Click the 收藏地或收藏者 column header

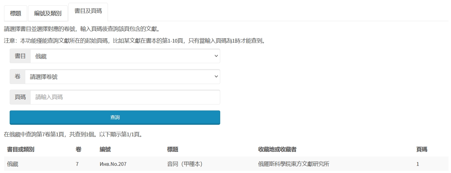tap(277, 149)
